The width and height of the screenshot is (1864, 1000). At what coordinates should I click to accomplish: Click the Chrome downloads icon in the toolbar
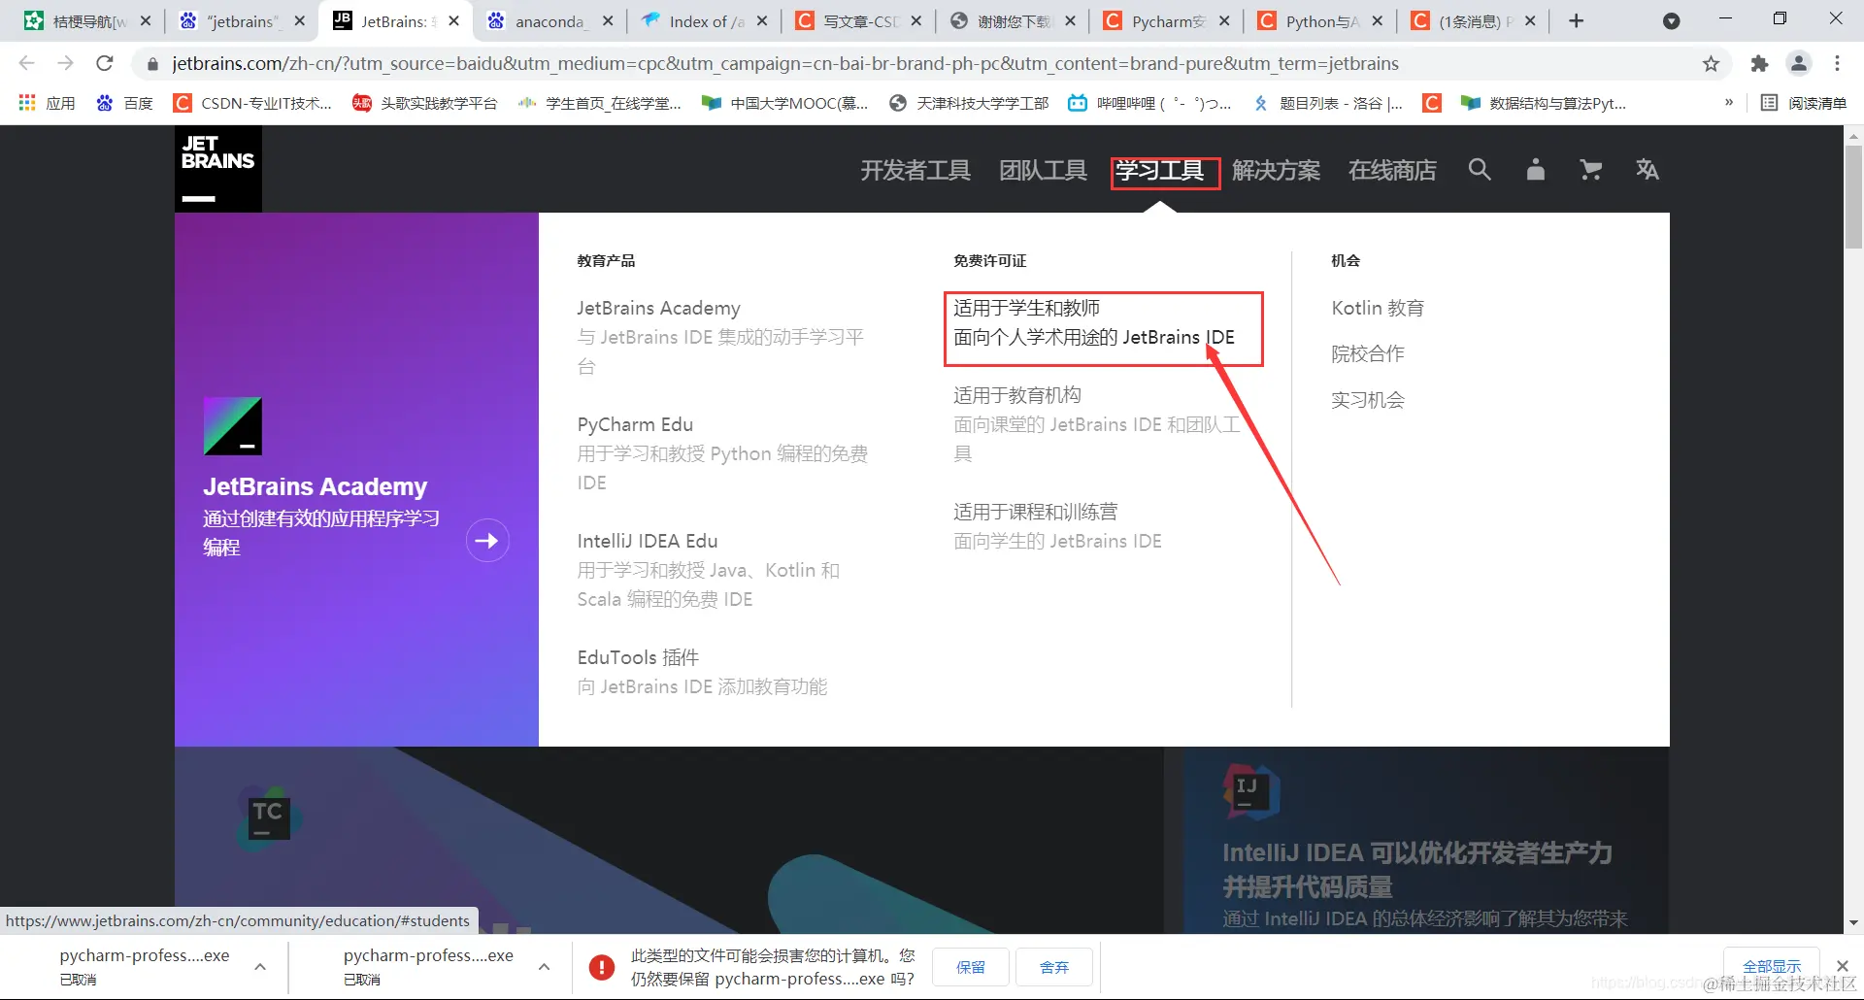[1672, 20]
